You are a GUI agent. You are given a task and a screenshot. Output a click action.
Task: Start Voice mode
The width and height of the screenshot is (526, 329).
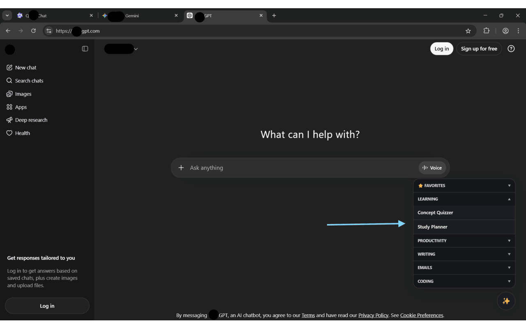click(432, 168)
